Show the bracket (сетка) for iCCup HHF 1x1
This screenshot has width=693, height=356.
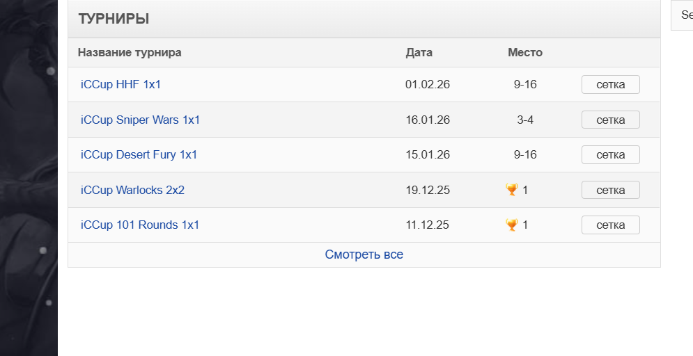pyautogui.click(x=610, y=85)
